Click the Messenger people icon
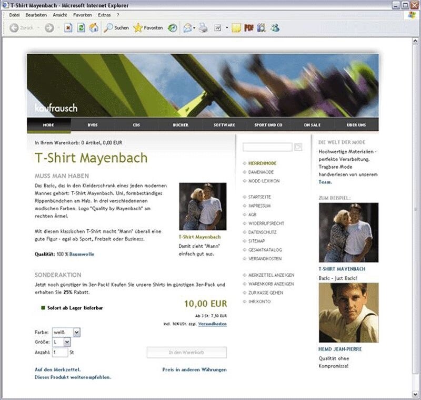Viewport: 421px width, 400px height. 275,28
